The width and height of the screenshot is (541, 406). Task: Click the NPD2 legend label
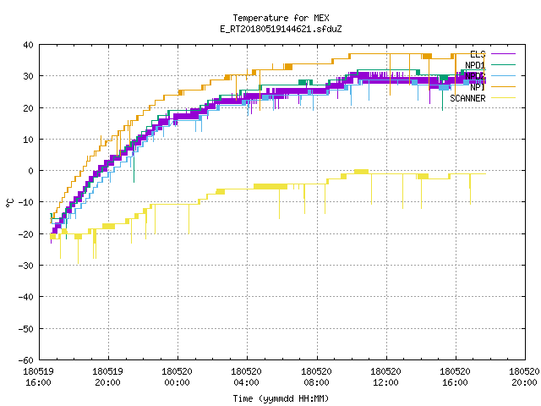point(475,76)
